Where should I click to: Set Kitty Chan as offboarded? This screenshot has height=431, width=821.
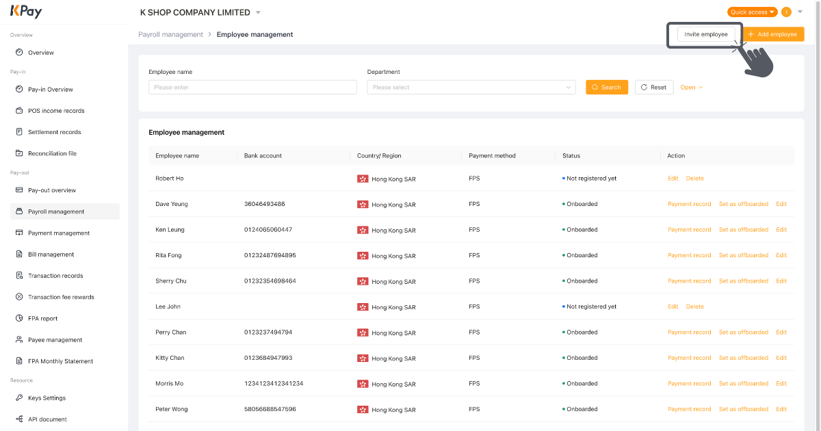[744, 357]
